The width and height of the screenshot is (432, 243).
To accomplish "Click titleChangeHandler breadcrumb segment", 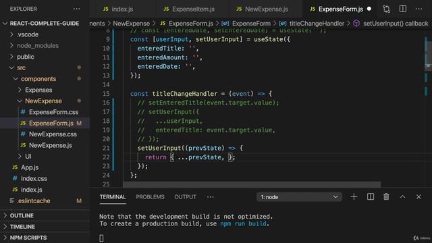I will 317,24.
